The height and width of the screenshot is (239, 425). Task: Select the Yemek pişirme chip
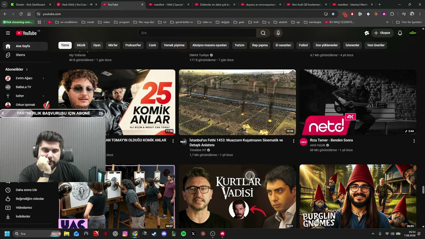click(174, 45)
